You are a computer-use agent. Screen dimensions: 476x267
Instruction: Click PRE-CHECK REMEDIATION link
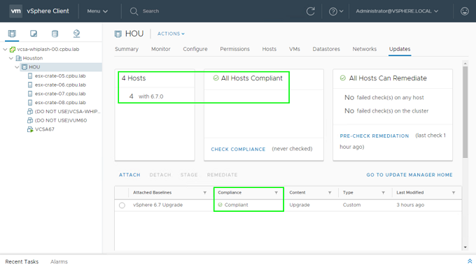374,136
